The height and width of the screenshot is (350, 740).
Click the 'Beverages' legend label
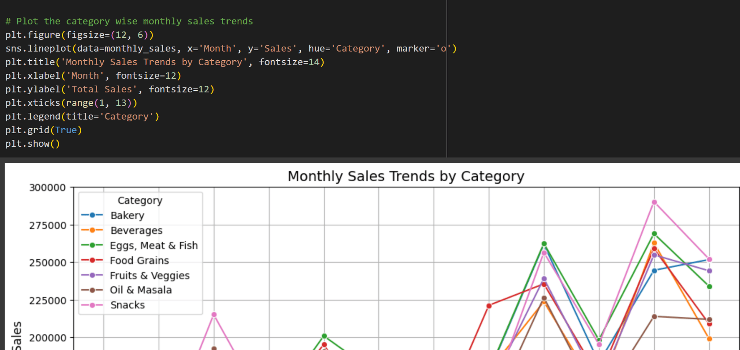click(137, 230)
